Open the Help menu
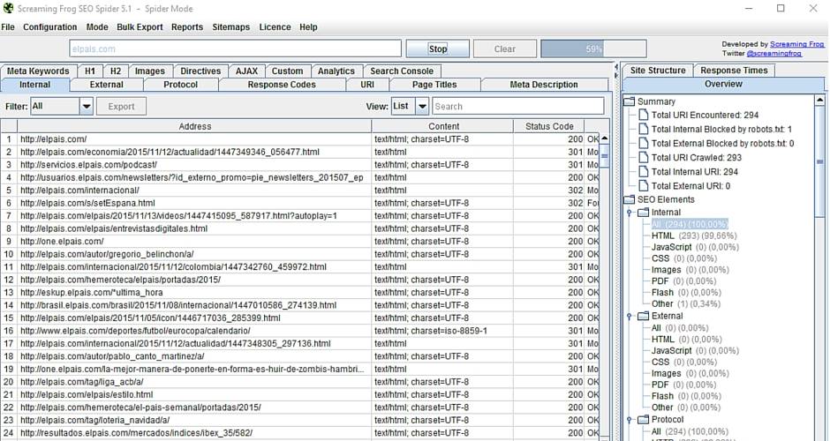The image size is (830, 441). [x=308, y=27]
